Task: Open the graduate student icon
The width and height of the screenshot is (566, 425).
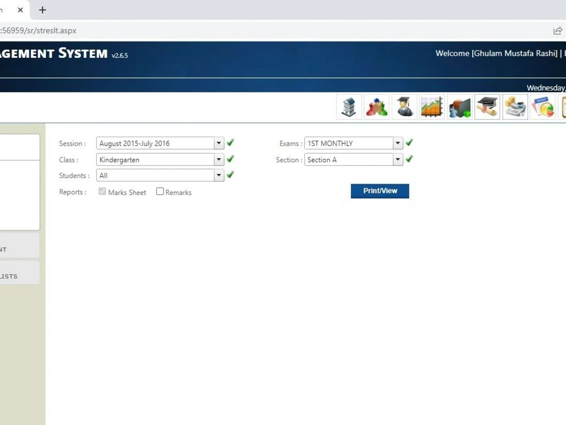Action: pos(404,107)
